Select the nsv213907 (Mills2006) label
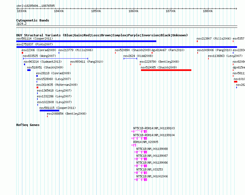This screenshot has height=195, width=245. click(x=214, y=39)
